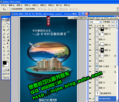Select the Hand tool
This screenshot has height=102, width=119.
coord(4,58)
